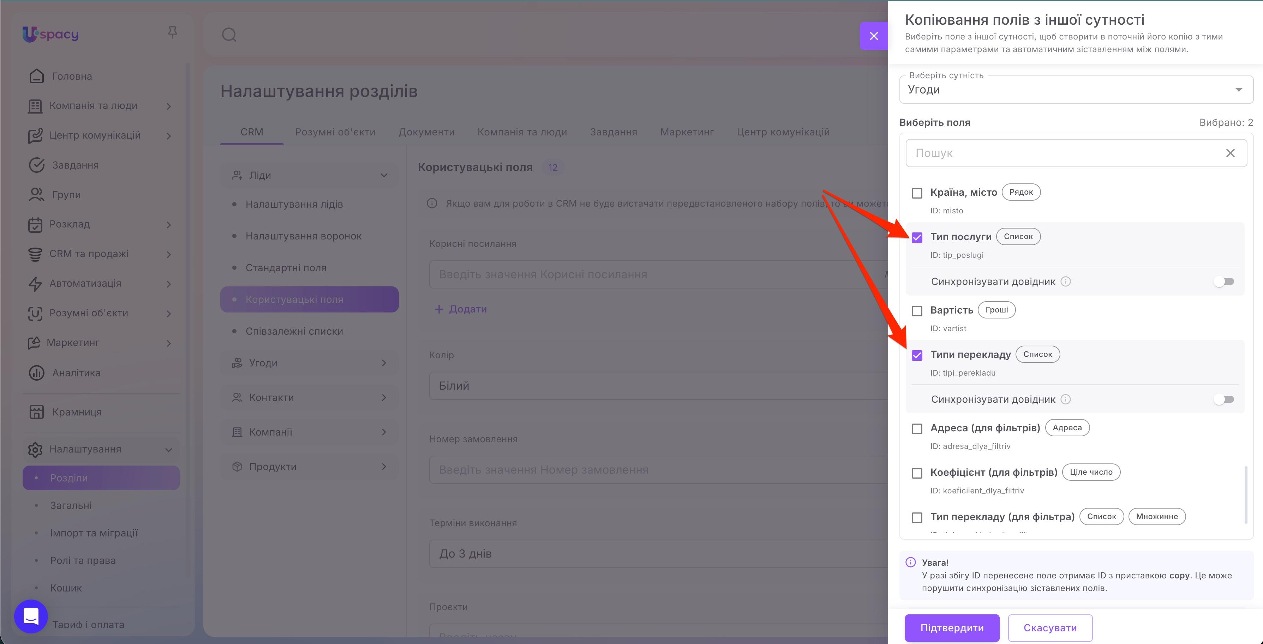Screen dimensions: 1263x644
Task: Click the search magnifier icon
Action: (x=229, y=35)
